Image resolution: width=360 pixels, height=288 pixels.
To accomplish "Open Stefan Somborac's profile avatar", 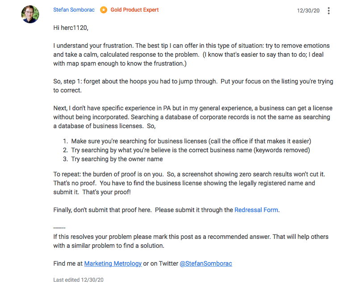I will tap(30, 14).
